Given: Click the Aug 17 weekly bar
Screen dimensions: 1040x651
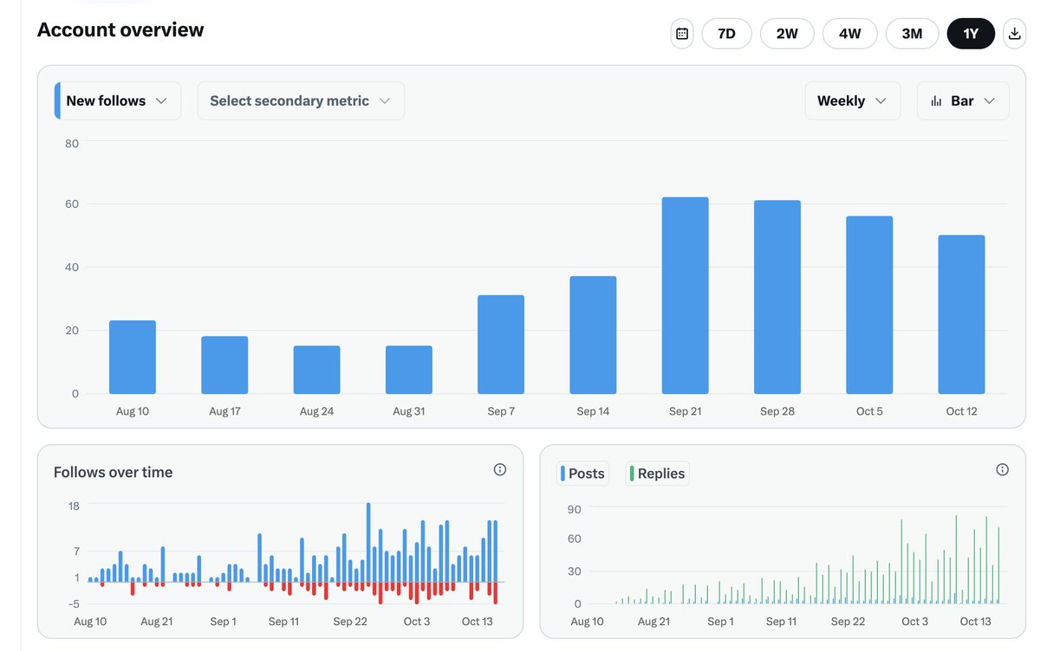Looking at the screenshot, I should point(224,365).
